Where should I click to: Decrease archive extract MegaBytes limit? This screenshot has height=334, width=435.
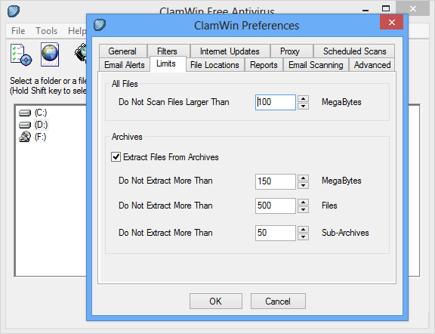click(304, 185)
